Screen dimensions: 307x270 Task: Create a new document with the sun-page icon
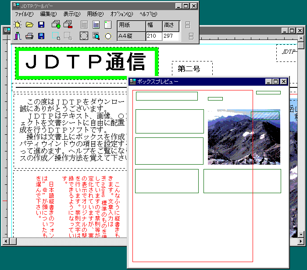point(18,25)
